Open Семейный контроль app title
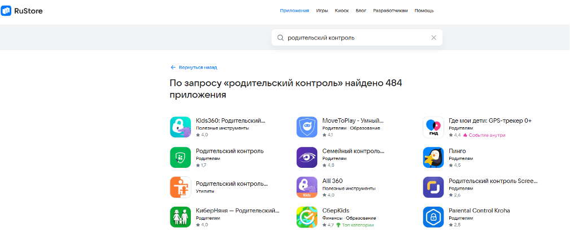570x232 pixels. (x=353, y=151)
